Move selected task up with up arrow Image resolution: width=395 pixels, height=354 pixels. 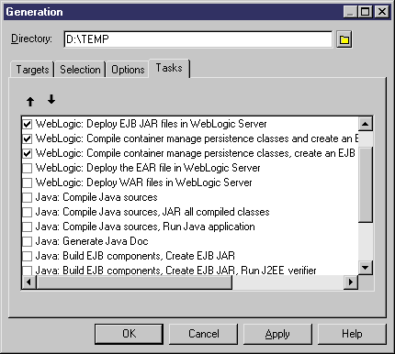point(30,101)
